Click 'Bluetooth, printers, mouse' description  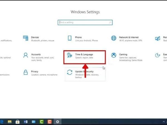[x=43, y=41]
